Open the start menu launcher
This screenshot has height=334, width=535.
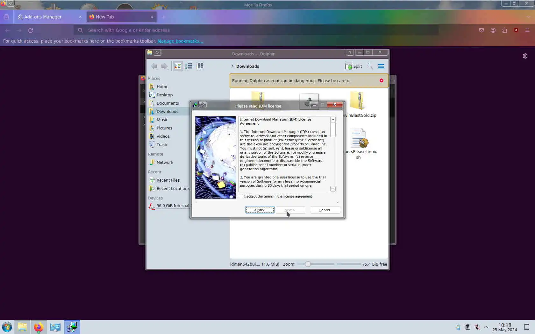click(x=7, y=327)
